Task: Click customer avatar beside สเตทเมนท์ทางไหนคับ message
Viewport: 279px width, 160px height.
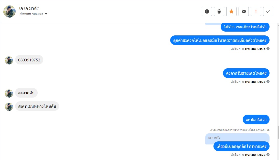Action: (9, 107)
